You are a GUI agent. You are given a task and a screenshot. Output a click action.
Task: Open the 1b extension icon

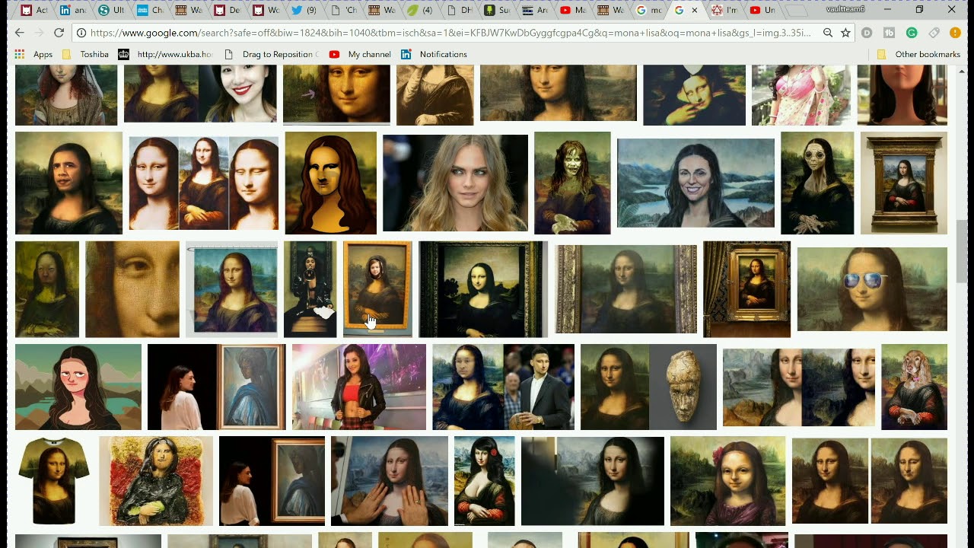[889, 33]
